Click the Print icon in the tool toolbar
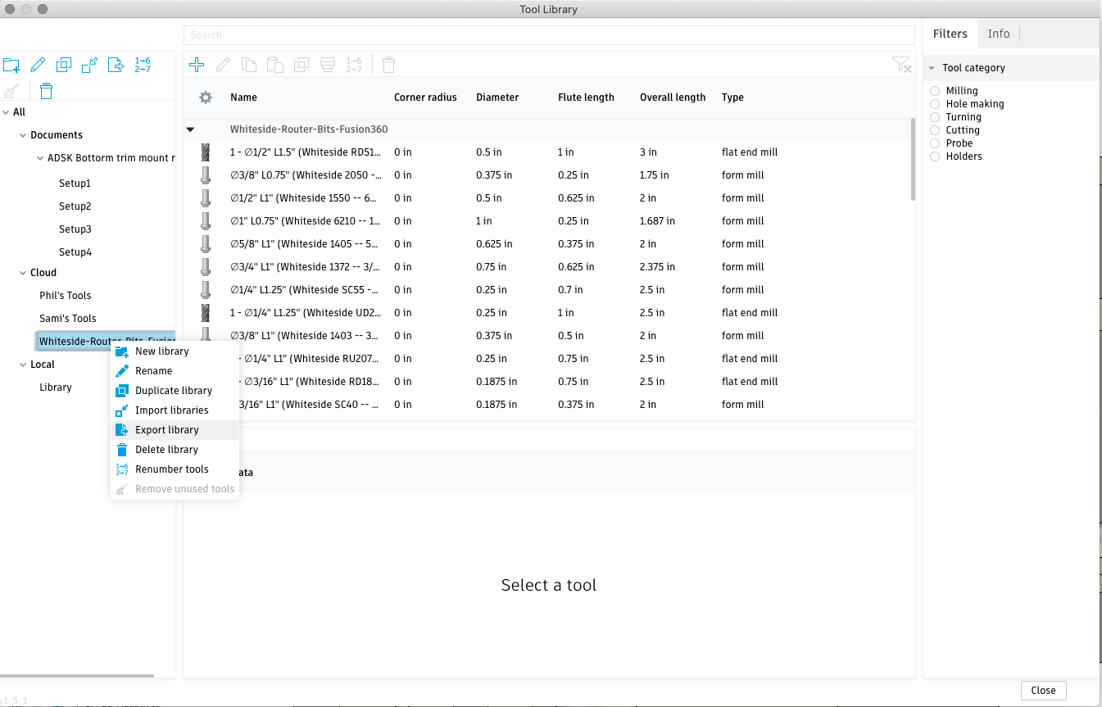The image size is (1102, 707). [x=328, y=65]
